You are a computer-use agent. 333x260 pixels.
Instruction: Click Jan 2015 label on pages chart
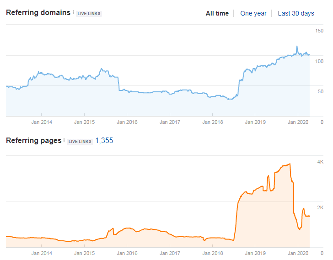(x=84, y=253)
